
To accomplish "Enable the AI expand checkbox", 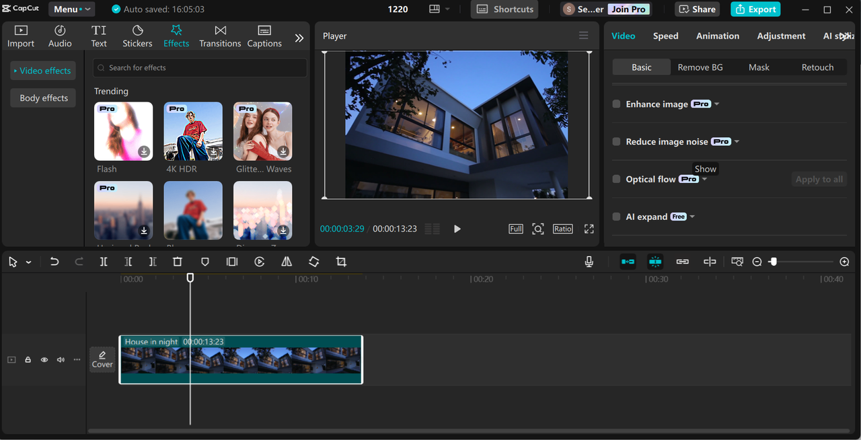I will click(616, 217).
